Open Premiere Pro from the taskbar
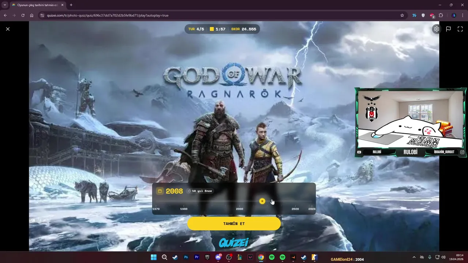The height and width of the screenshot is (263, 468). (x=197, y=257)
